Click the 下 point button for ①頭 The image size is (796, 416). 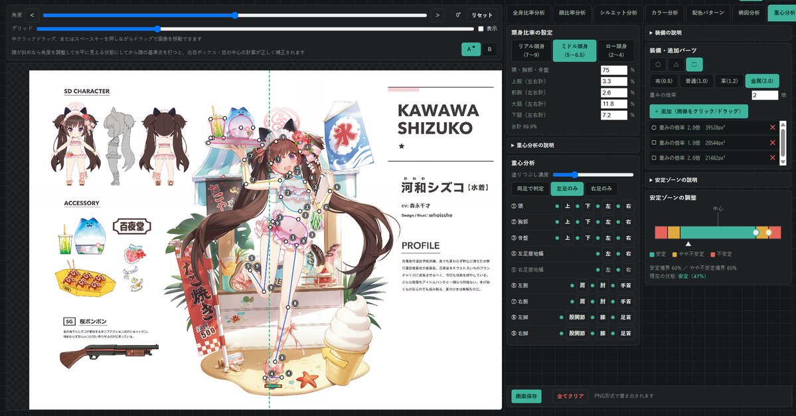click(x=588, y=206)
